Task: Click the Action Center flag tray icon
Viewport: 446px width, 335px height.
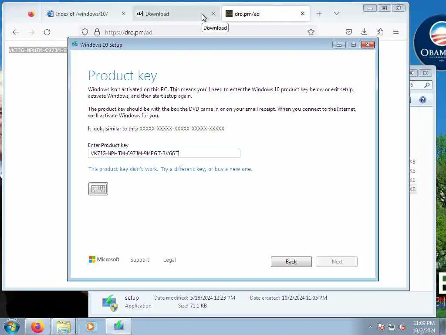Action: (381, 327)
